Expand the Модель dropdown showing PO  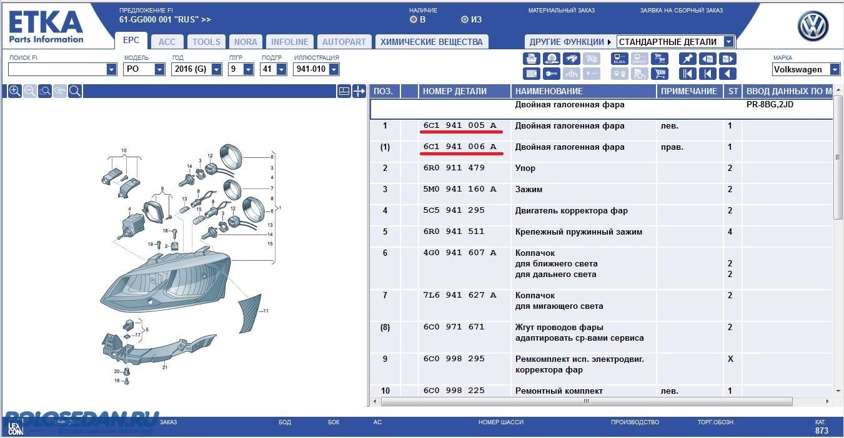[x=159, y=69]
